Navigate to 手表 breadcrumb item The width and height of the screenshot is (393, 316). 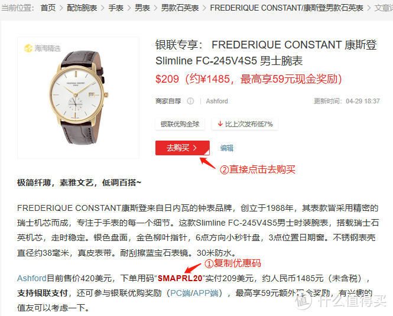[116, 8]
